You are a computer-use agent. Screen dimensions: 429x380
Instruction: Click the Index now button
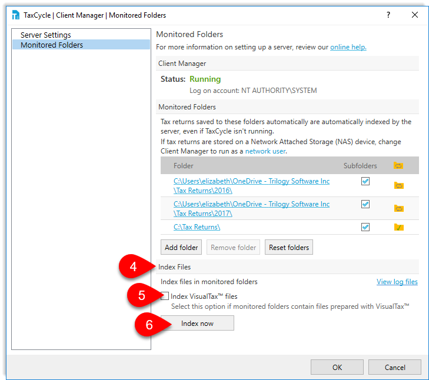(197, 323)
